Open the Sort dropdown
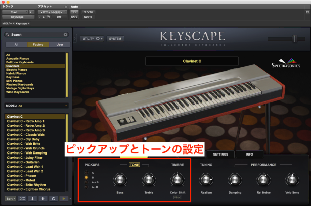This screenshot has height=206, width=311. click(10, 198)
